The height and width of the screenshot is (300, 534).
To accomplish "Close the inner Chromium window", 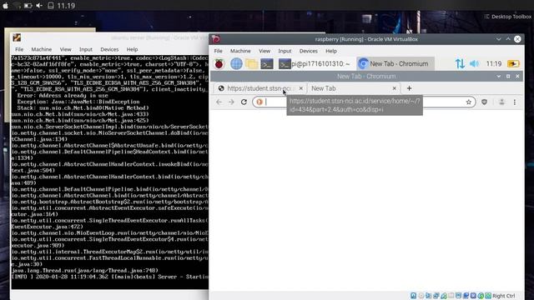I will tap(517, 76).
